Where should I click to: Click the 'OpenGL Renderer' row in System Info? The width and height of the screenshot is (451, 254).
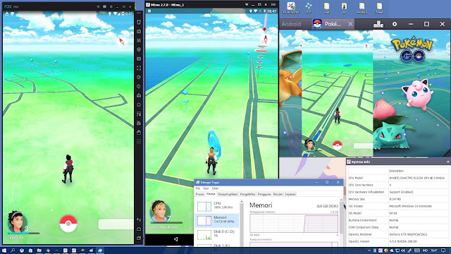tap(398, 234)
